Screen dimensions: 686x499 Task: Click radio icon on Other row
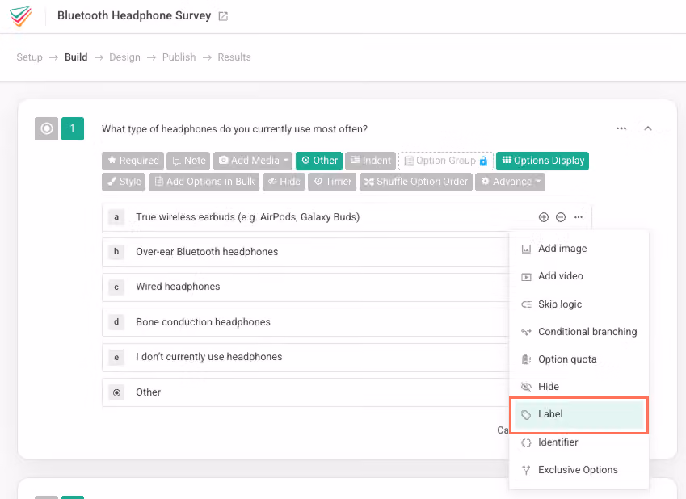(117, 392)
